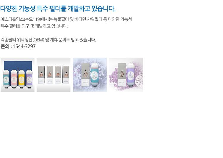Click the phone number 1544-3297
The height and width of the screenshot is (158, 223).
click(x=24, y=46)
